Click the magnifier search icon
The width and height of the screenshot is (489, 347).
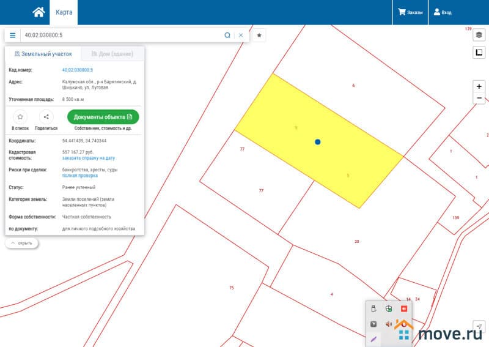pos(227,35)
